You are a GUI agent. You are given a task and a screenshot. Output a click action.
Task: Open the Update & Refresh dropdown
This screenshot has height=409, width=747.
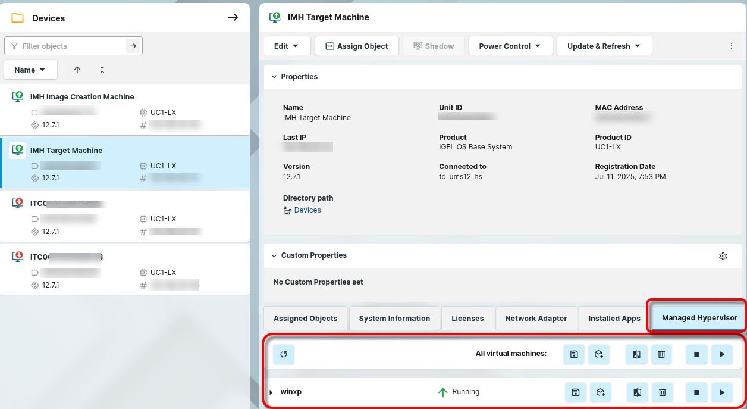[604, 46]
